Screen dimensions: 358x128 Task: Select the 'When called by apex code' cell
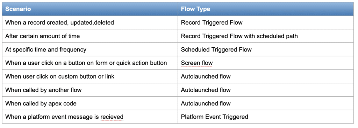point(90,103)
